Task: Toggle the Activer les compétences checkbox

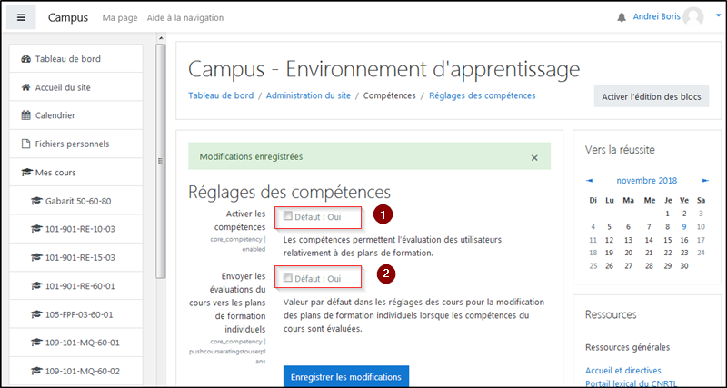Action: point(288,216)
